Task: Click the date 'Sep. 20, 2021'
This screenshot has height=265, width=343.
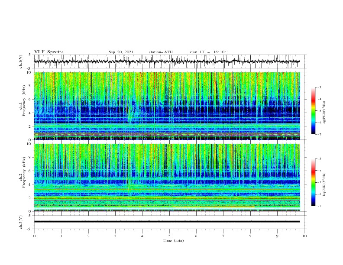Action: click(121, 52)
